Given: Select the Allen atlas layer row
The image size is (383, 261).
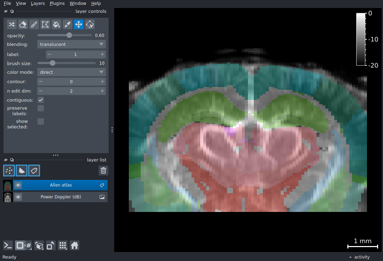Looking at the screenshot, I should pyautogui.click(x=61, y=185).
